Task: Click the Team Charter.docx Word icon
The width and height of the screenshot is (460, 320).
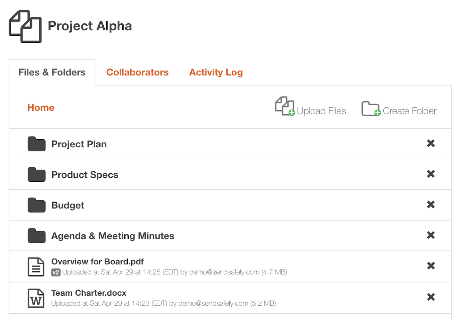Action: click(x=36, y=298)
